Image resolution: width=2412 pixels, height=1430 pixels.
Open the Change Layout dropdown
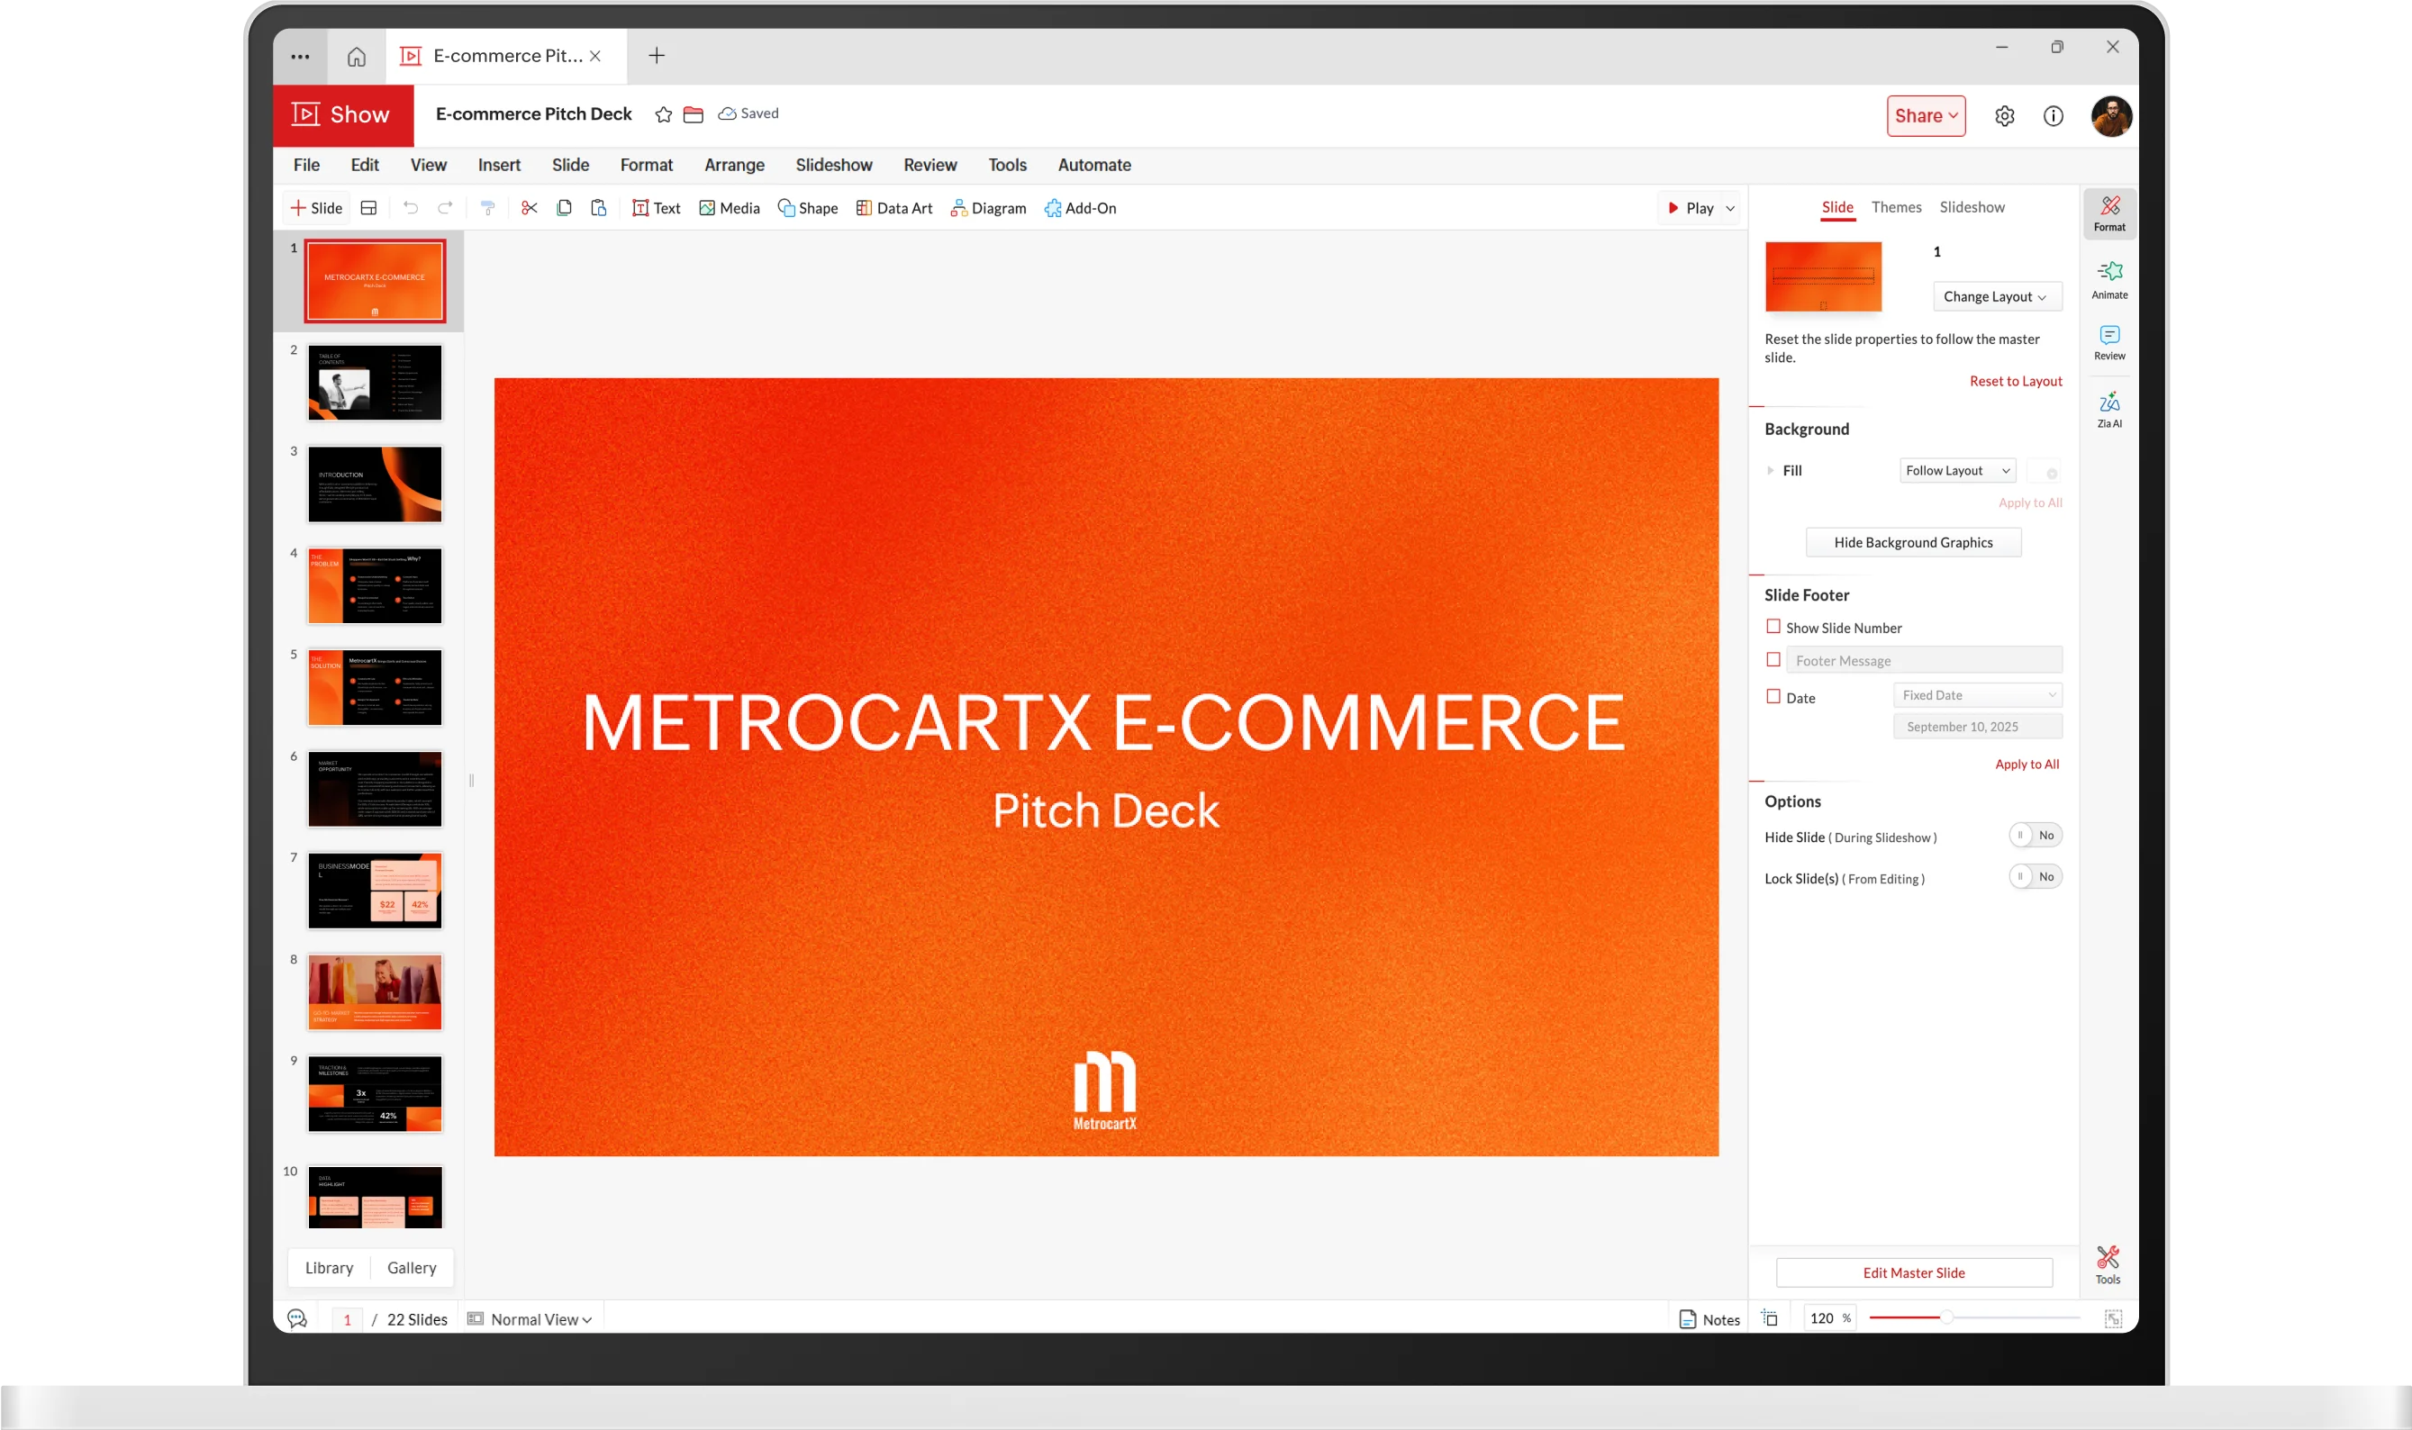coord(1997,297)
